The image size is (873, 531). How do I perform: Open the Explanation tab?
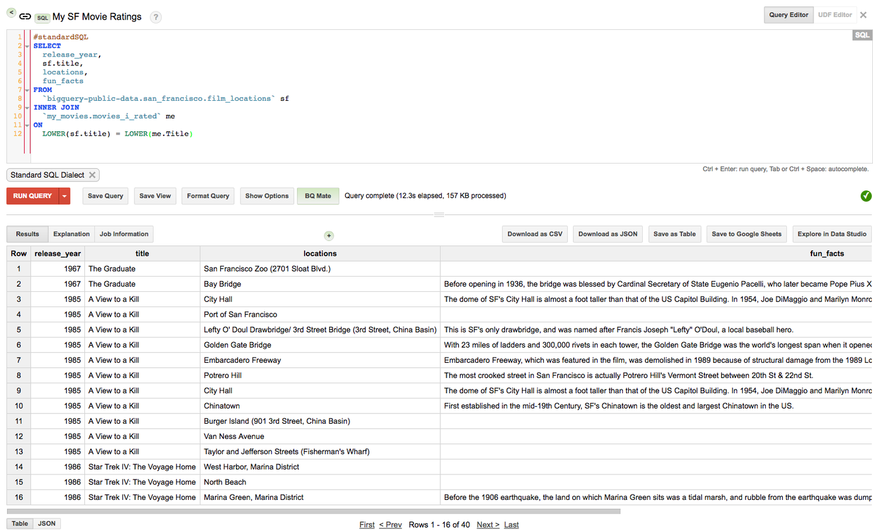point(71,234)
